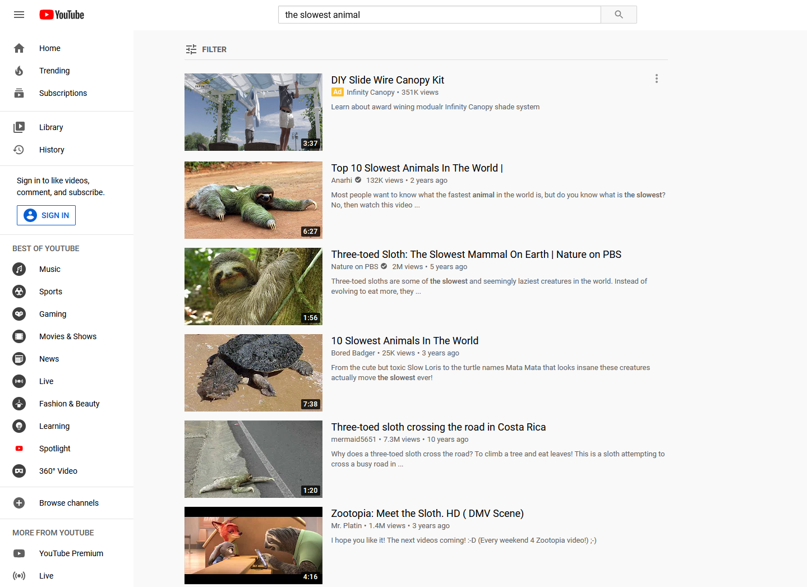Image resolution: width=807 pixels, height=587 pixels.
Task: Click the News icon
Action: 19,359
